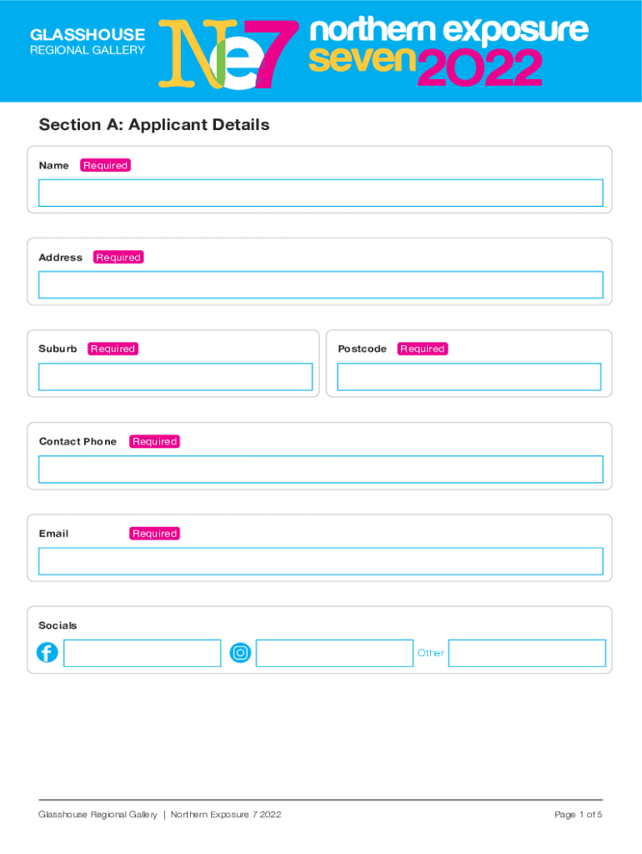Click into the Postcode field
This screenshot has height=854, width=642.
pos(469,377)
